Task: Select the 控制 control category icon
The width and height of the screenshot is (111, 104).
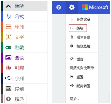Action: [8, 88]
